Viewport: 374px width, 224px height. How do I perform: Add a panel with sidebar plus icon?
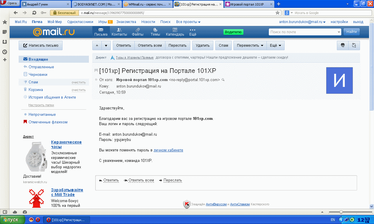5,60
